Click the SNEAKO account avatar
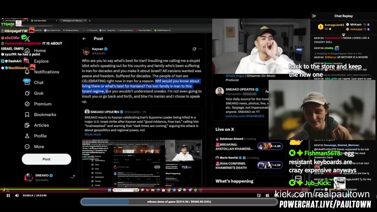This screenshot has width=377, height=212. pos(29,178)
